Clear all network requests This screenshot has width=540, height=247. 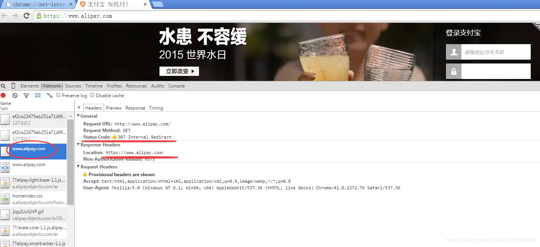[15, 95]
